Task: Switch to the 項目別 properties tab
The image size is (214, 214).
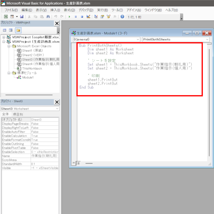Action: click(x=18, y=114)
